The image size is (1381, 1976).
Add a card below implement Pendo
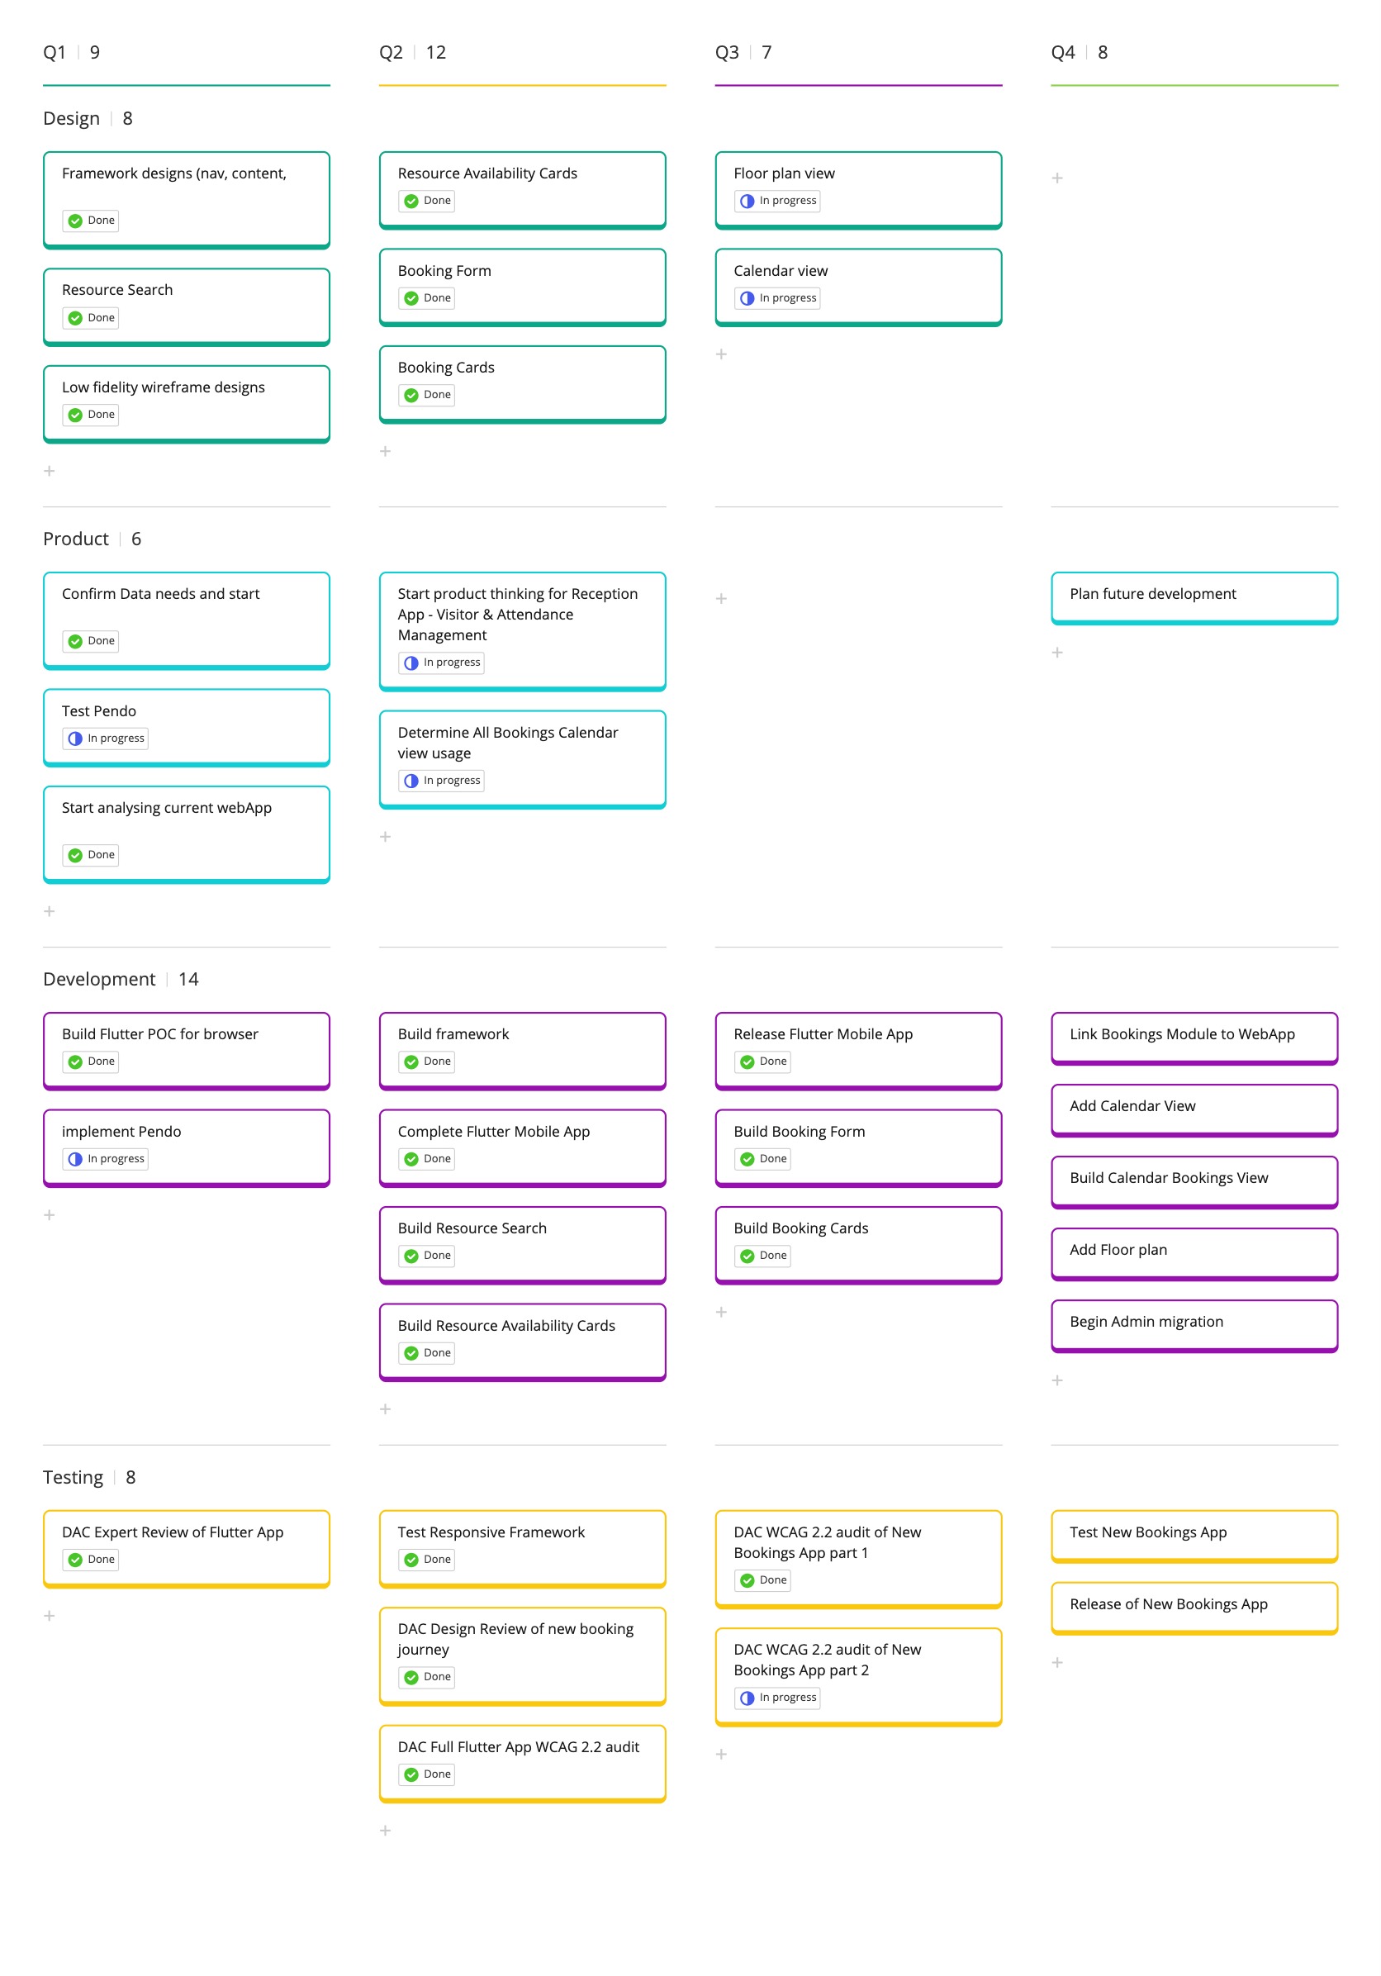49,1215
